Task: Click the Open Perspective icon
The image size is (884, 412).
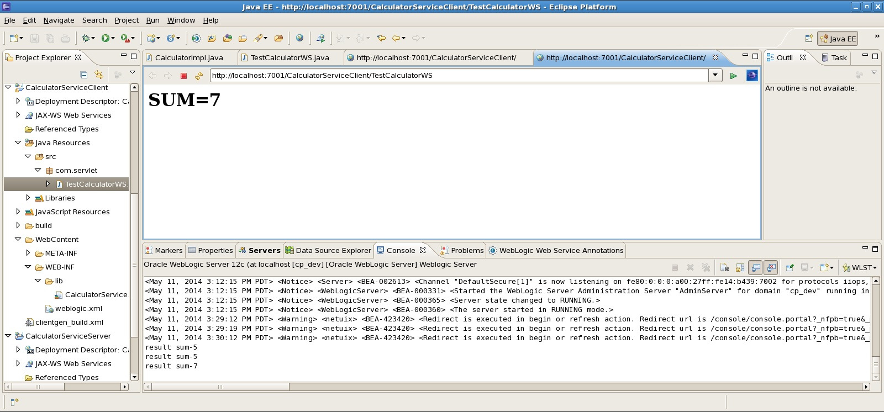Action: pos(808,38)
